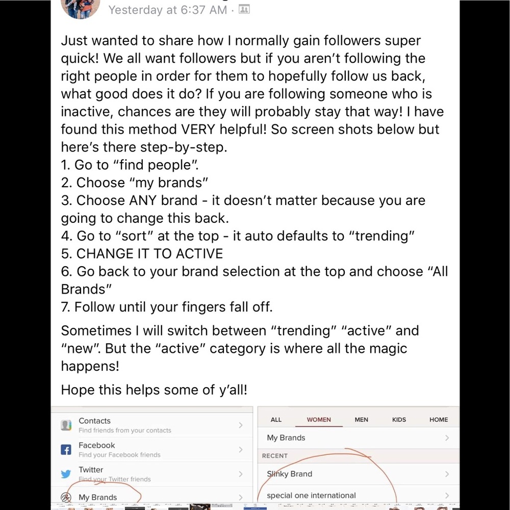Viewport: 510px width, 510px height.
Task: Open chevron for My Brands below Twitter
Action: [241, 497]
